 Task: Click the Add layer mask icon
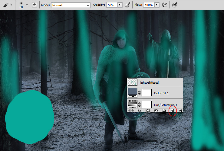148,110
